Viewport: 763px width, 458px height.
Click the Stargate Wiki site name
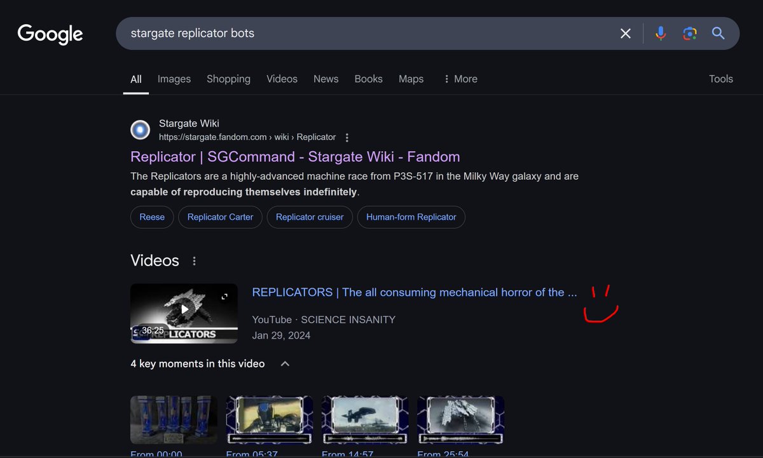(189, 123)
